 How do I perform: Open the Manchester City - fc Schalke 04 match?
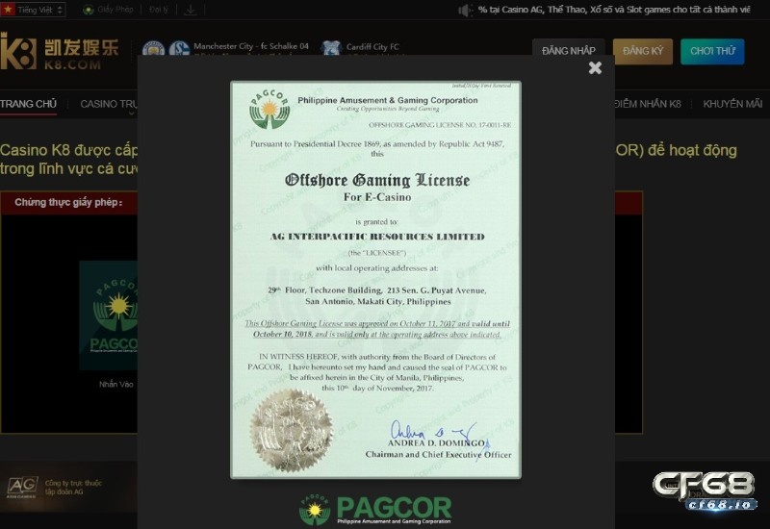point(251,46)
